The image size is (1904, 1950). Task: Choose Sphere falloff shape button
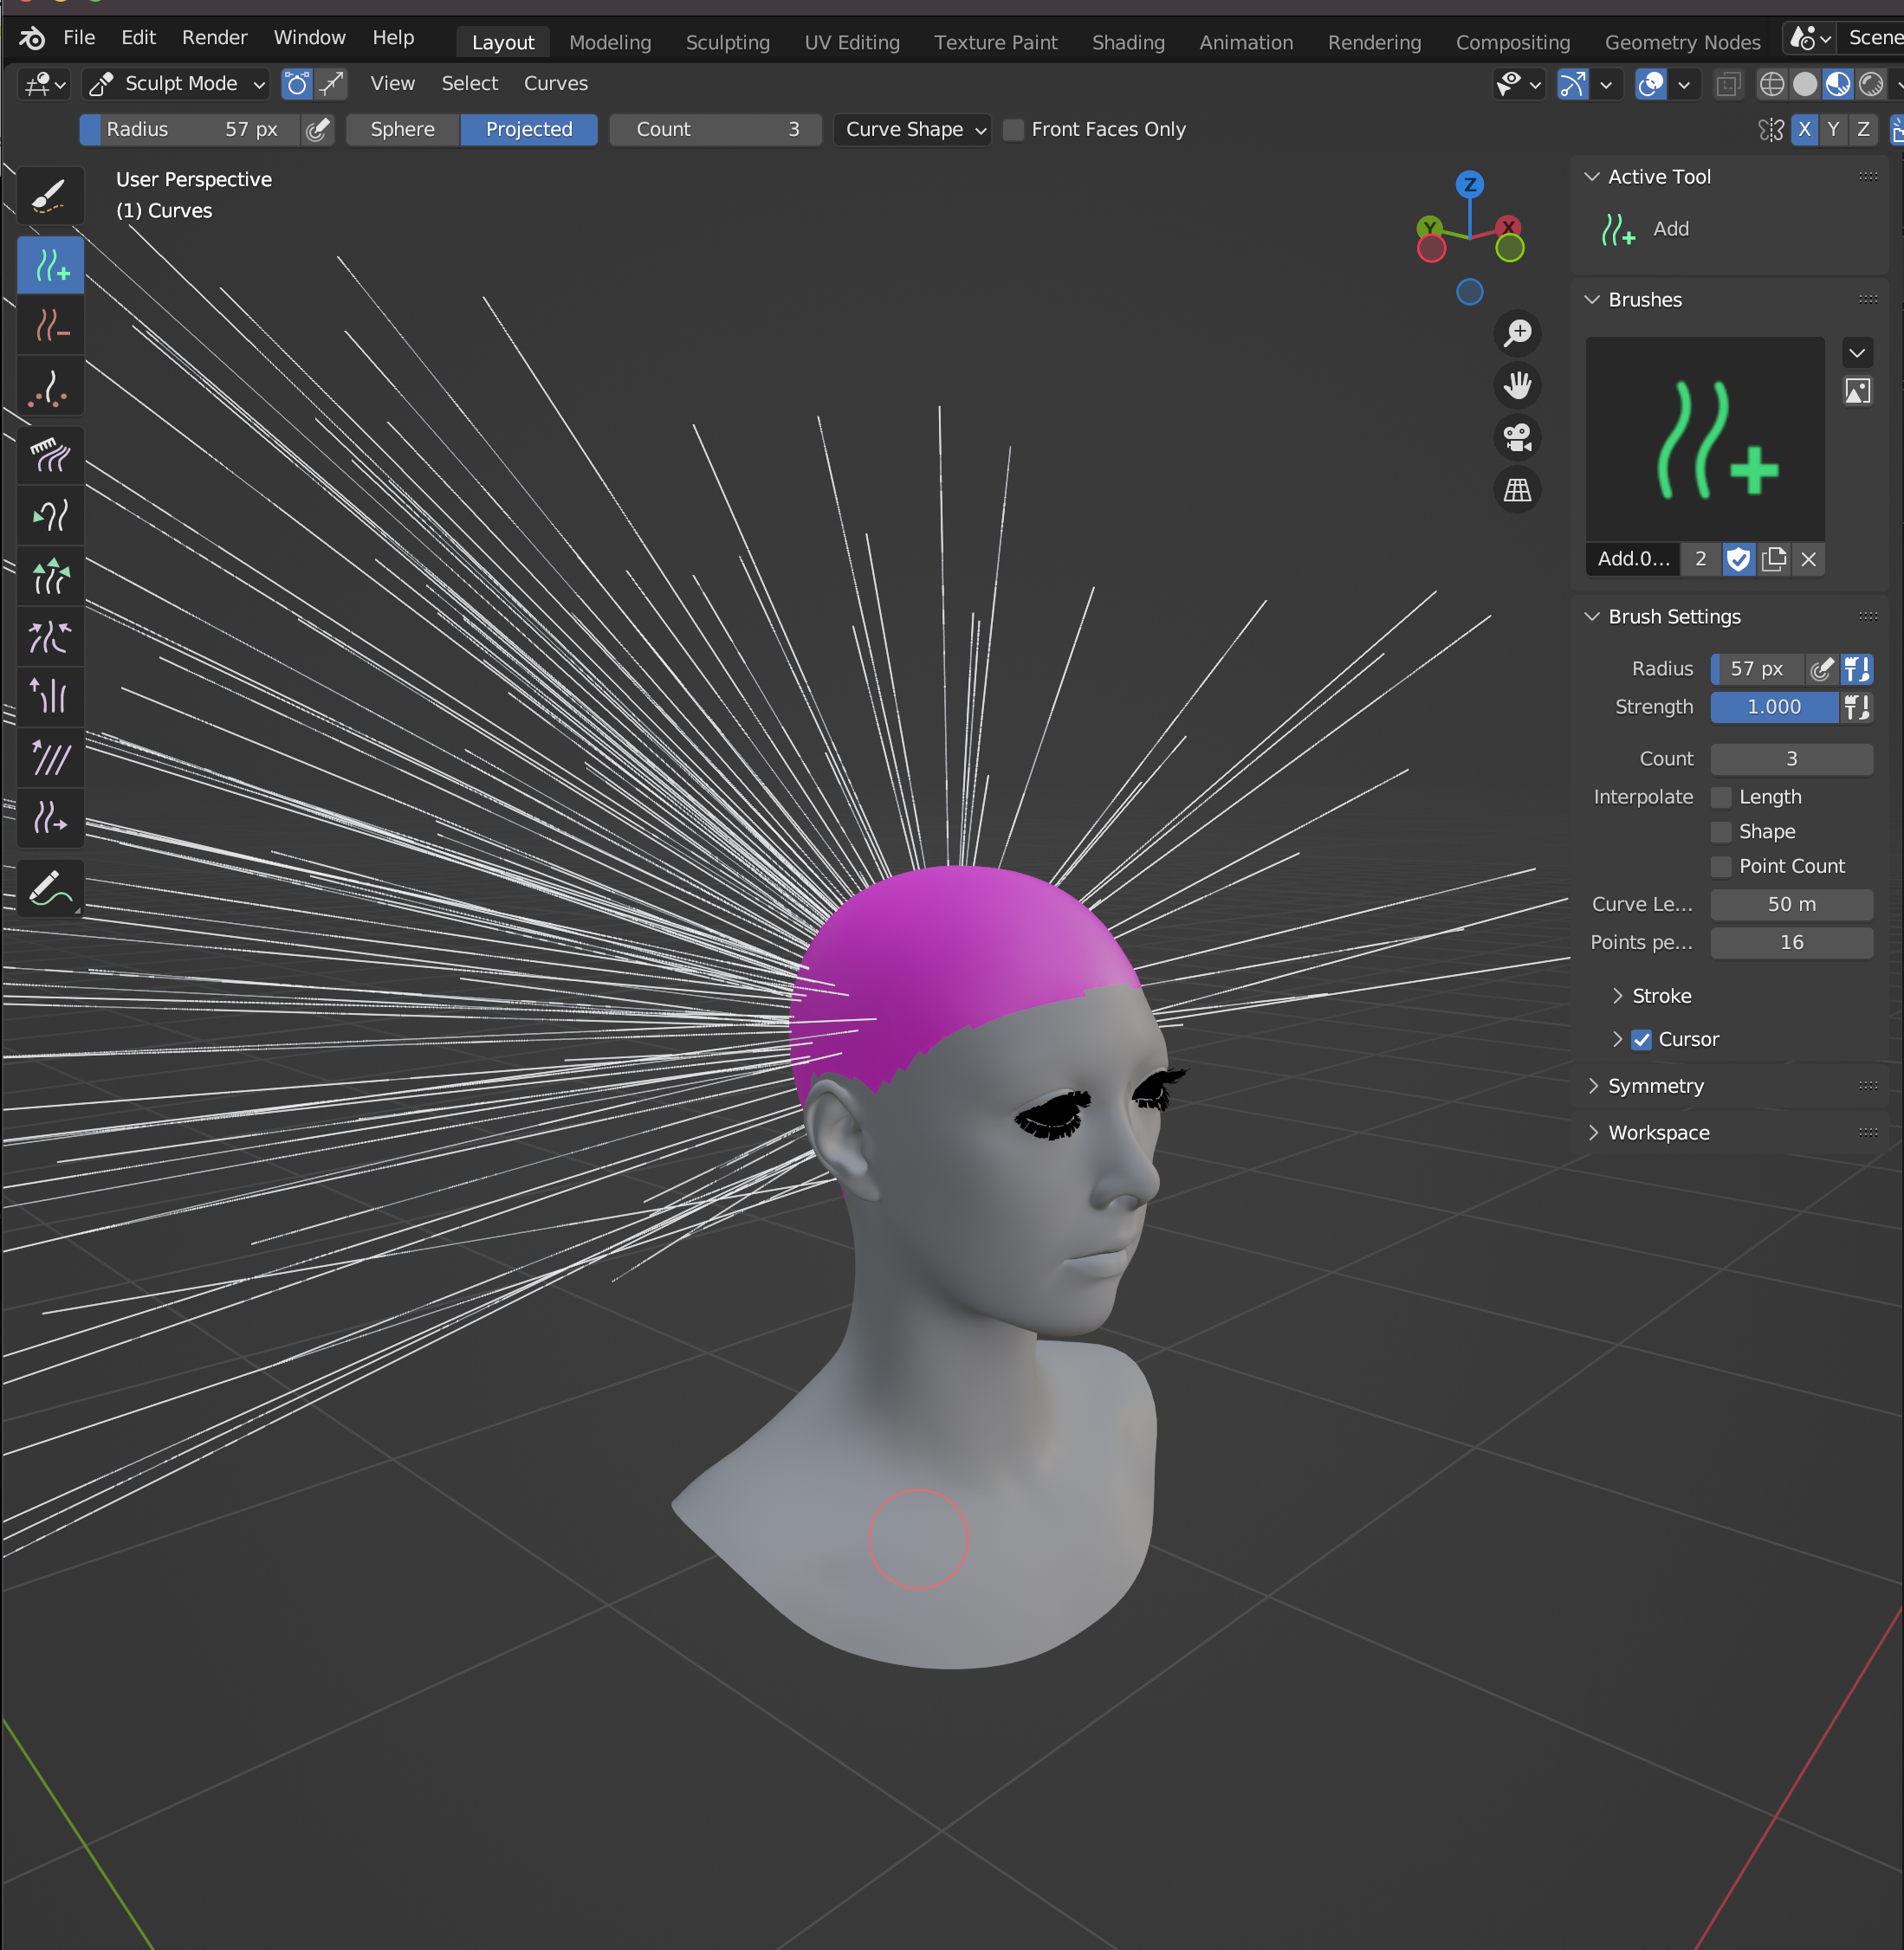[403, 130]
